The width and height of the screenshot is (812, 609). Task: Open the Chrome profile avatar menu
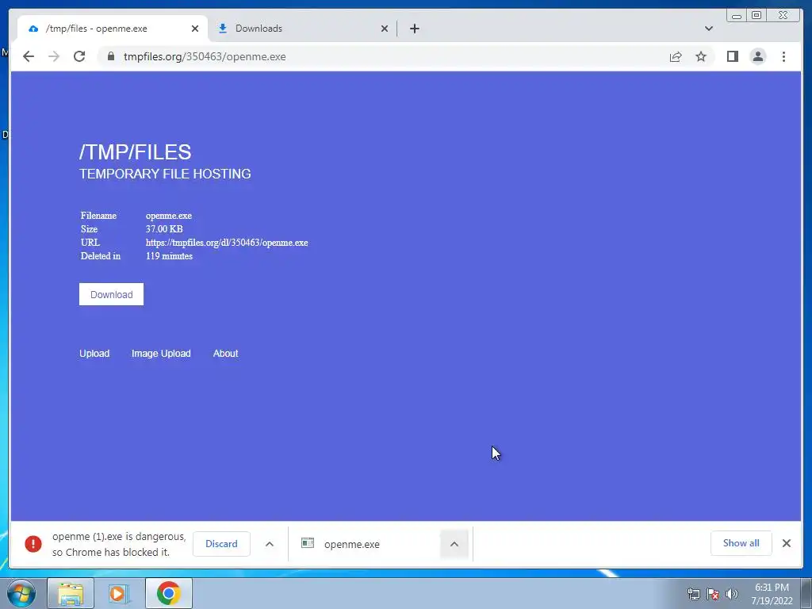[x=757, y=56]
